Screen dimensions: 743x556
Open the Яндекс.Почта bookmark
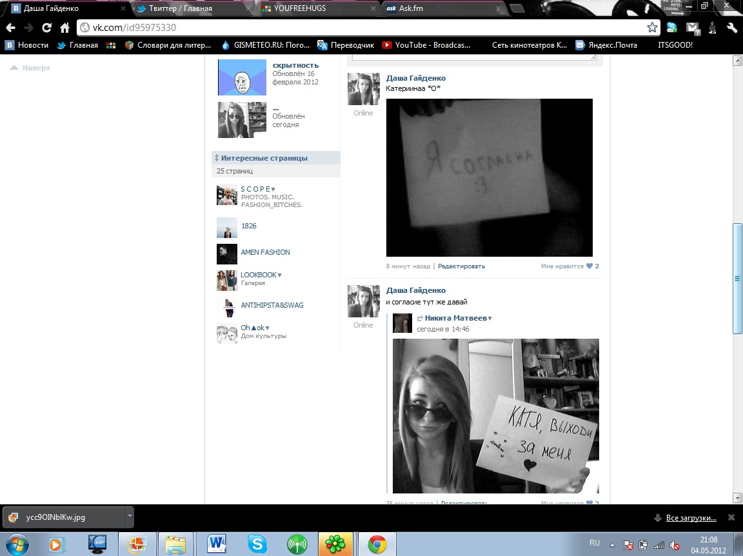pos(606,45)
